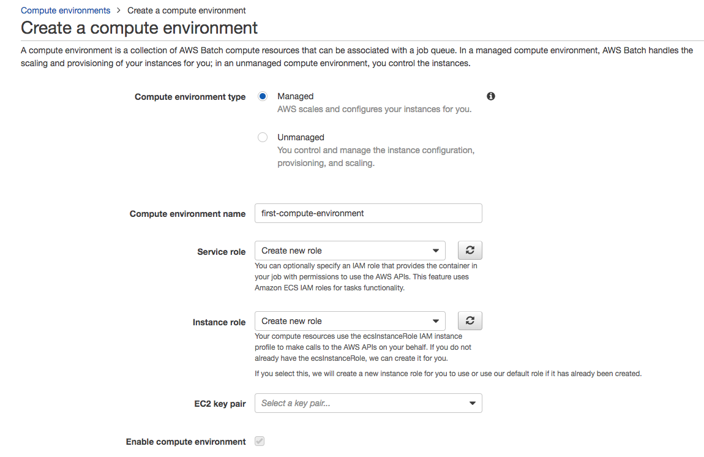
Task: Toggle the Enable compute environment checkbox
Action: 259,441
